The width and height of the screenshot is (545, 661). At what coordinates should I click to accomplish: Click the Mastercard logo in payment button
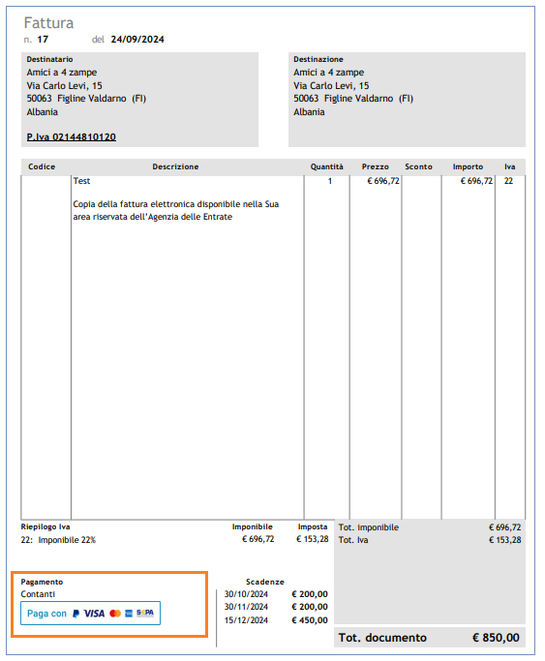coord(115,614)
